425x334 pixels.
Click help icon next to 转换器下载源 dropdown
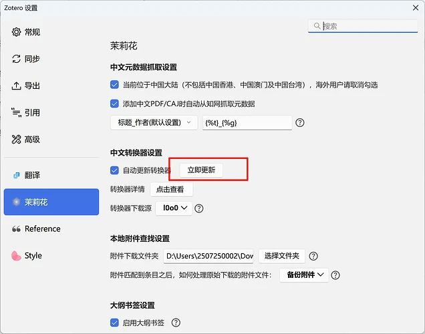[199, 208]
